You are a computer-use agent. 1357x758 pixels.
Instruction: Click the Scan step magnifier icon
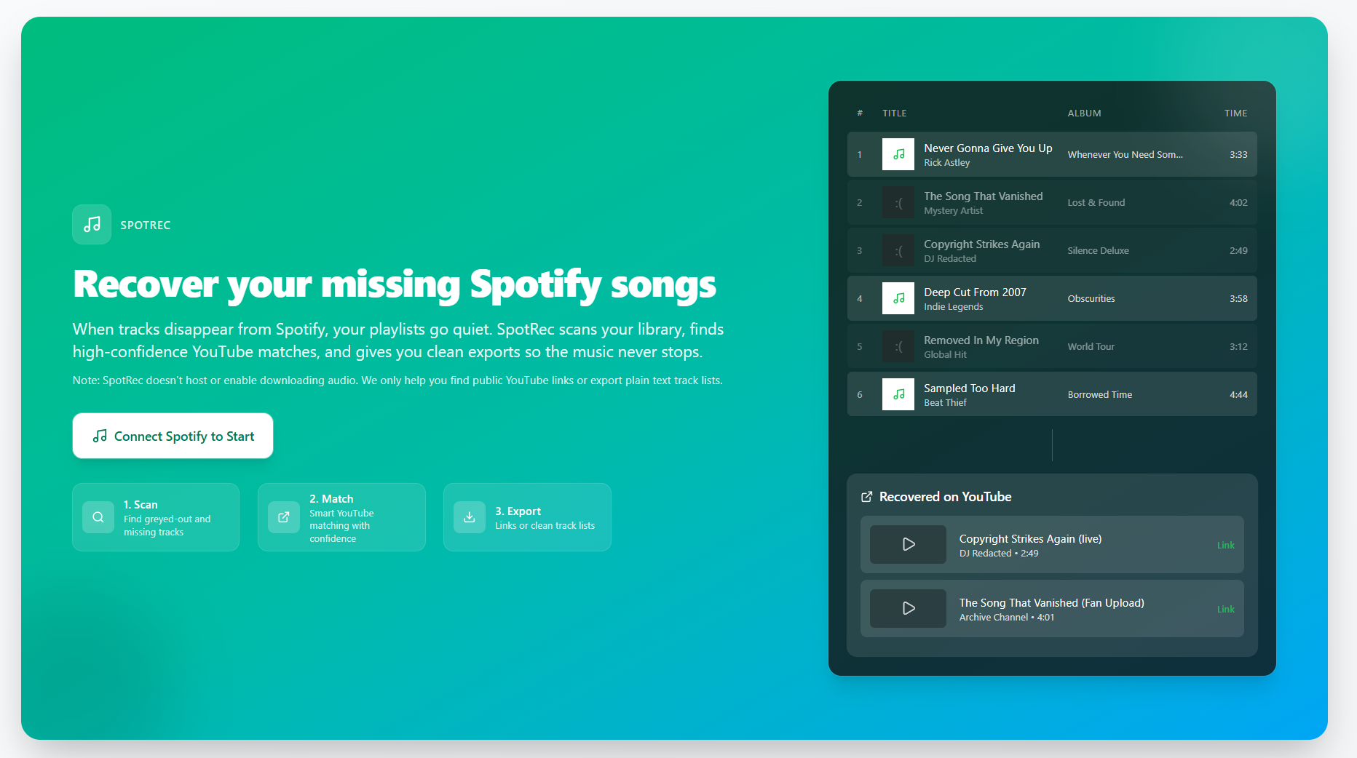pos(98,517)
